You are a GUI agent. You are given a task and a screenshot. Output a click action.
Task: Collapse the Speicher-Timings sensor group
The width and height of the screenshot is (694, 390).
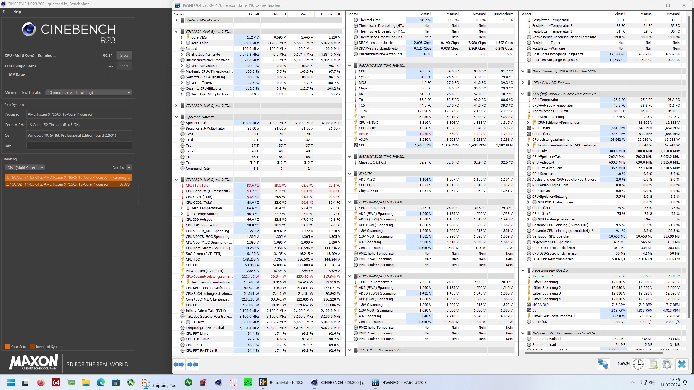coord(176,117)
